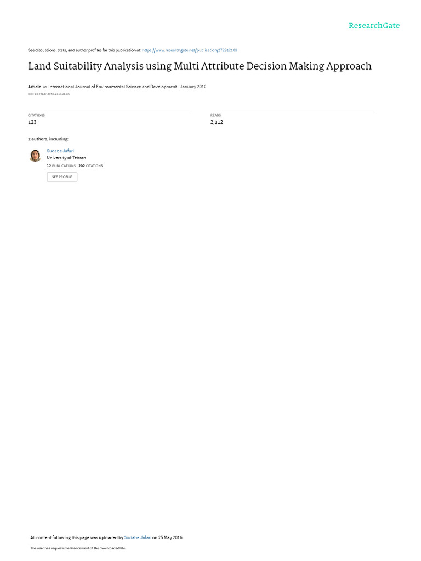Select the 202 Citations author stat
Screen dimensions: 421x561
coord(90,166)
